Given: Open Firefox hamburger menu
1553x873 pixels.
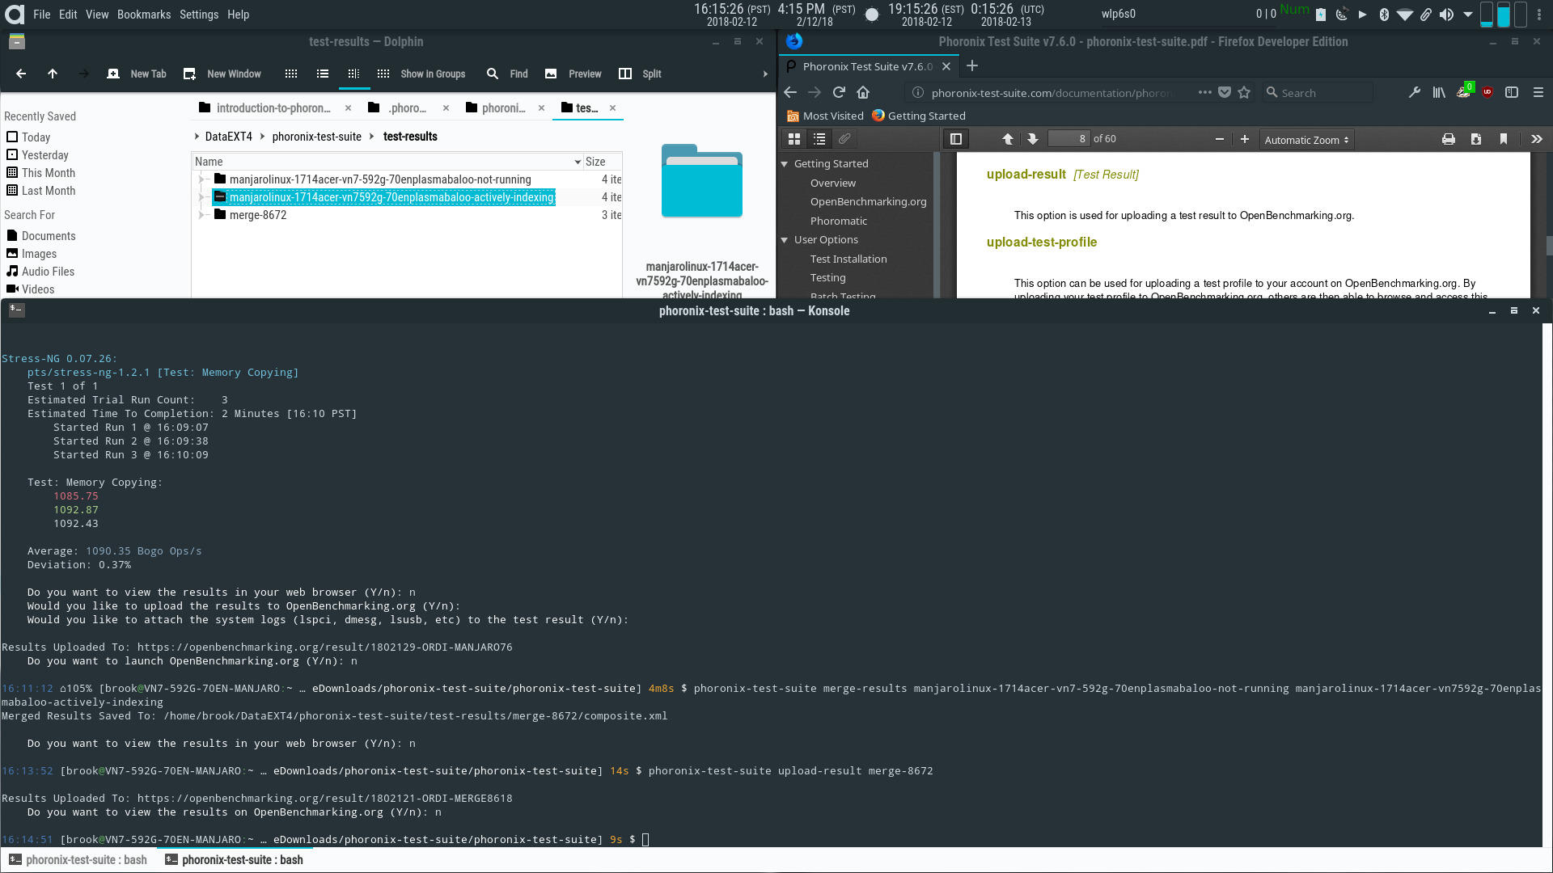Looking at the screenshot, I should [x=1538, y=92].
